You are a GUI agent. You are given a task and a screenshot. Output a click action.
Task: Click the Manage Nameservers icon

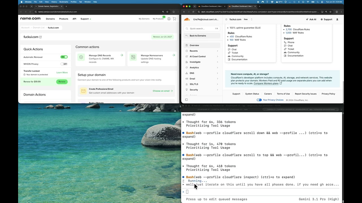(x=133, y=57)
